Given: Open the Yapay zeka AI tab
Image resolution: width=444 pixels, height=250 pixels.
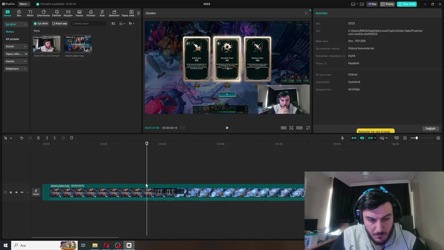Looking at the screenshot, I should (128, 13).
